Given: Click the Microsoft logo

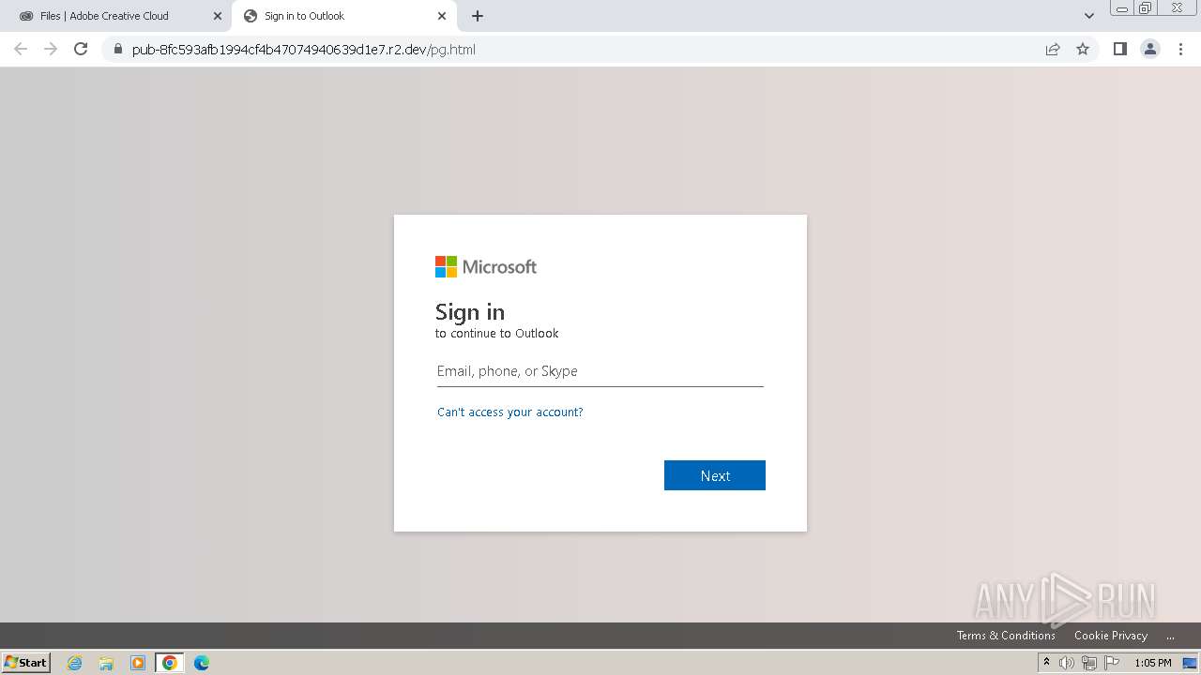Looking at the screenshot, I should coord(486,267).
